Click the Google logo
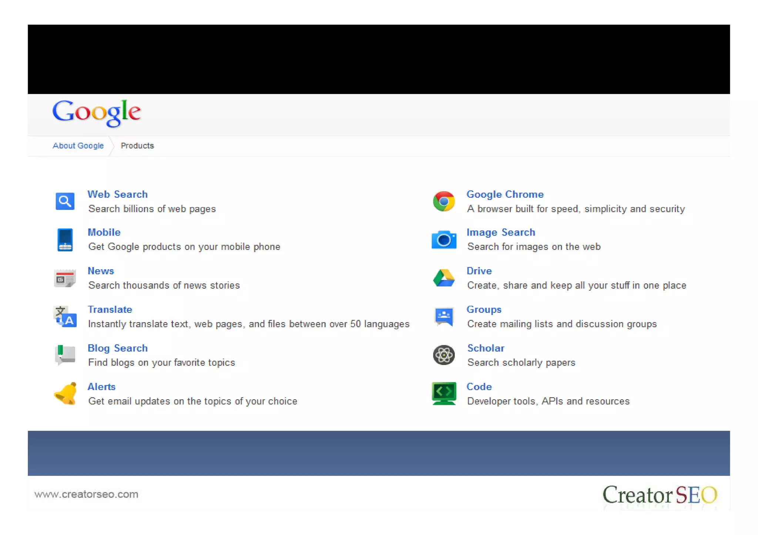Screen dimensions: 758x535 tap(97, 113)
